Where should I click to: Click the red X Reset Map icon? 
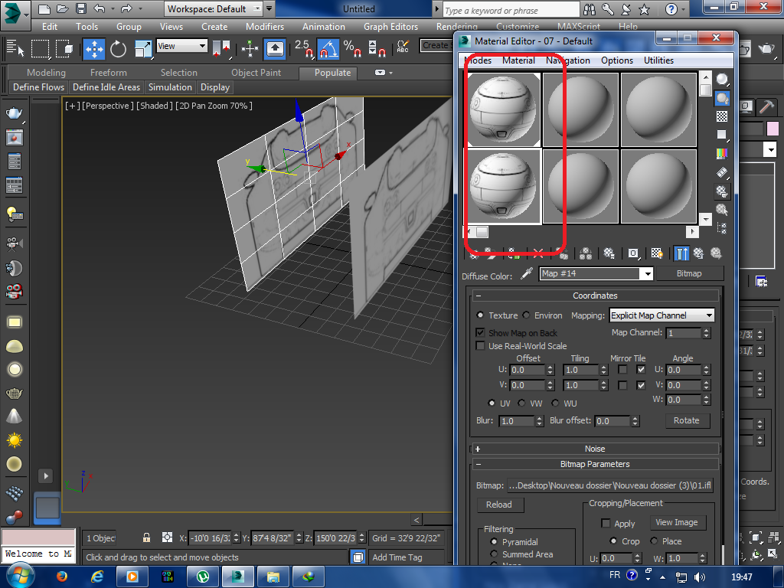tap(538, 254)
